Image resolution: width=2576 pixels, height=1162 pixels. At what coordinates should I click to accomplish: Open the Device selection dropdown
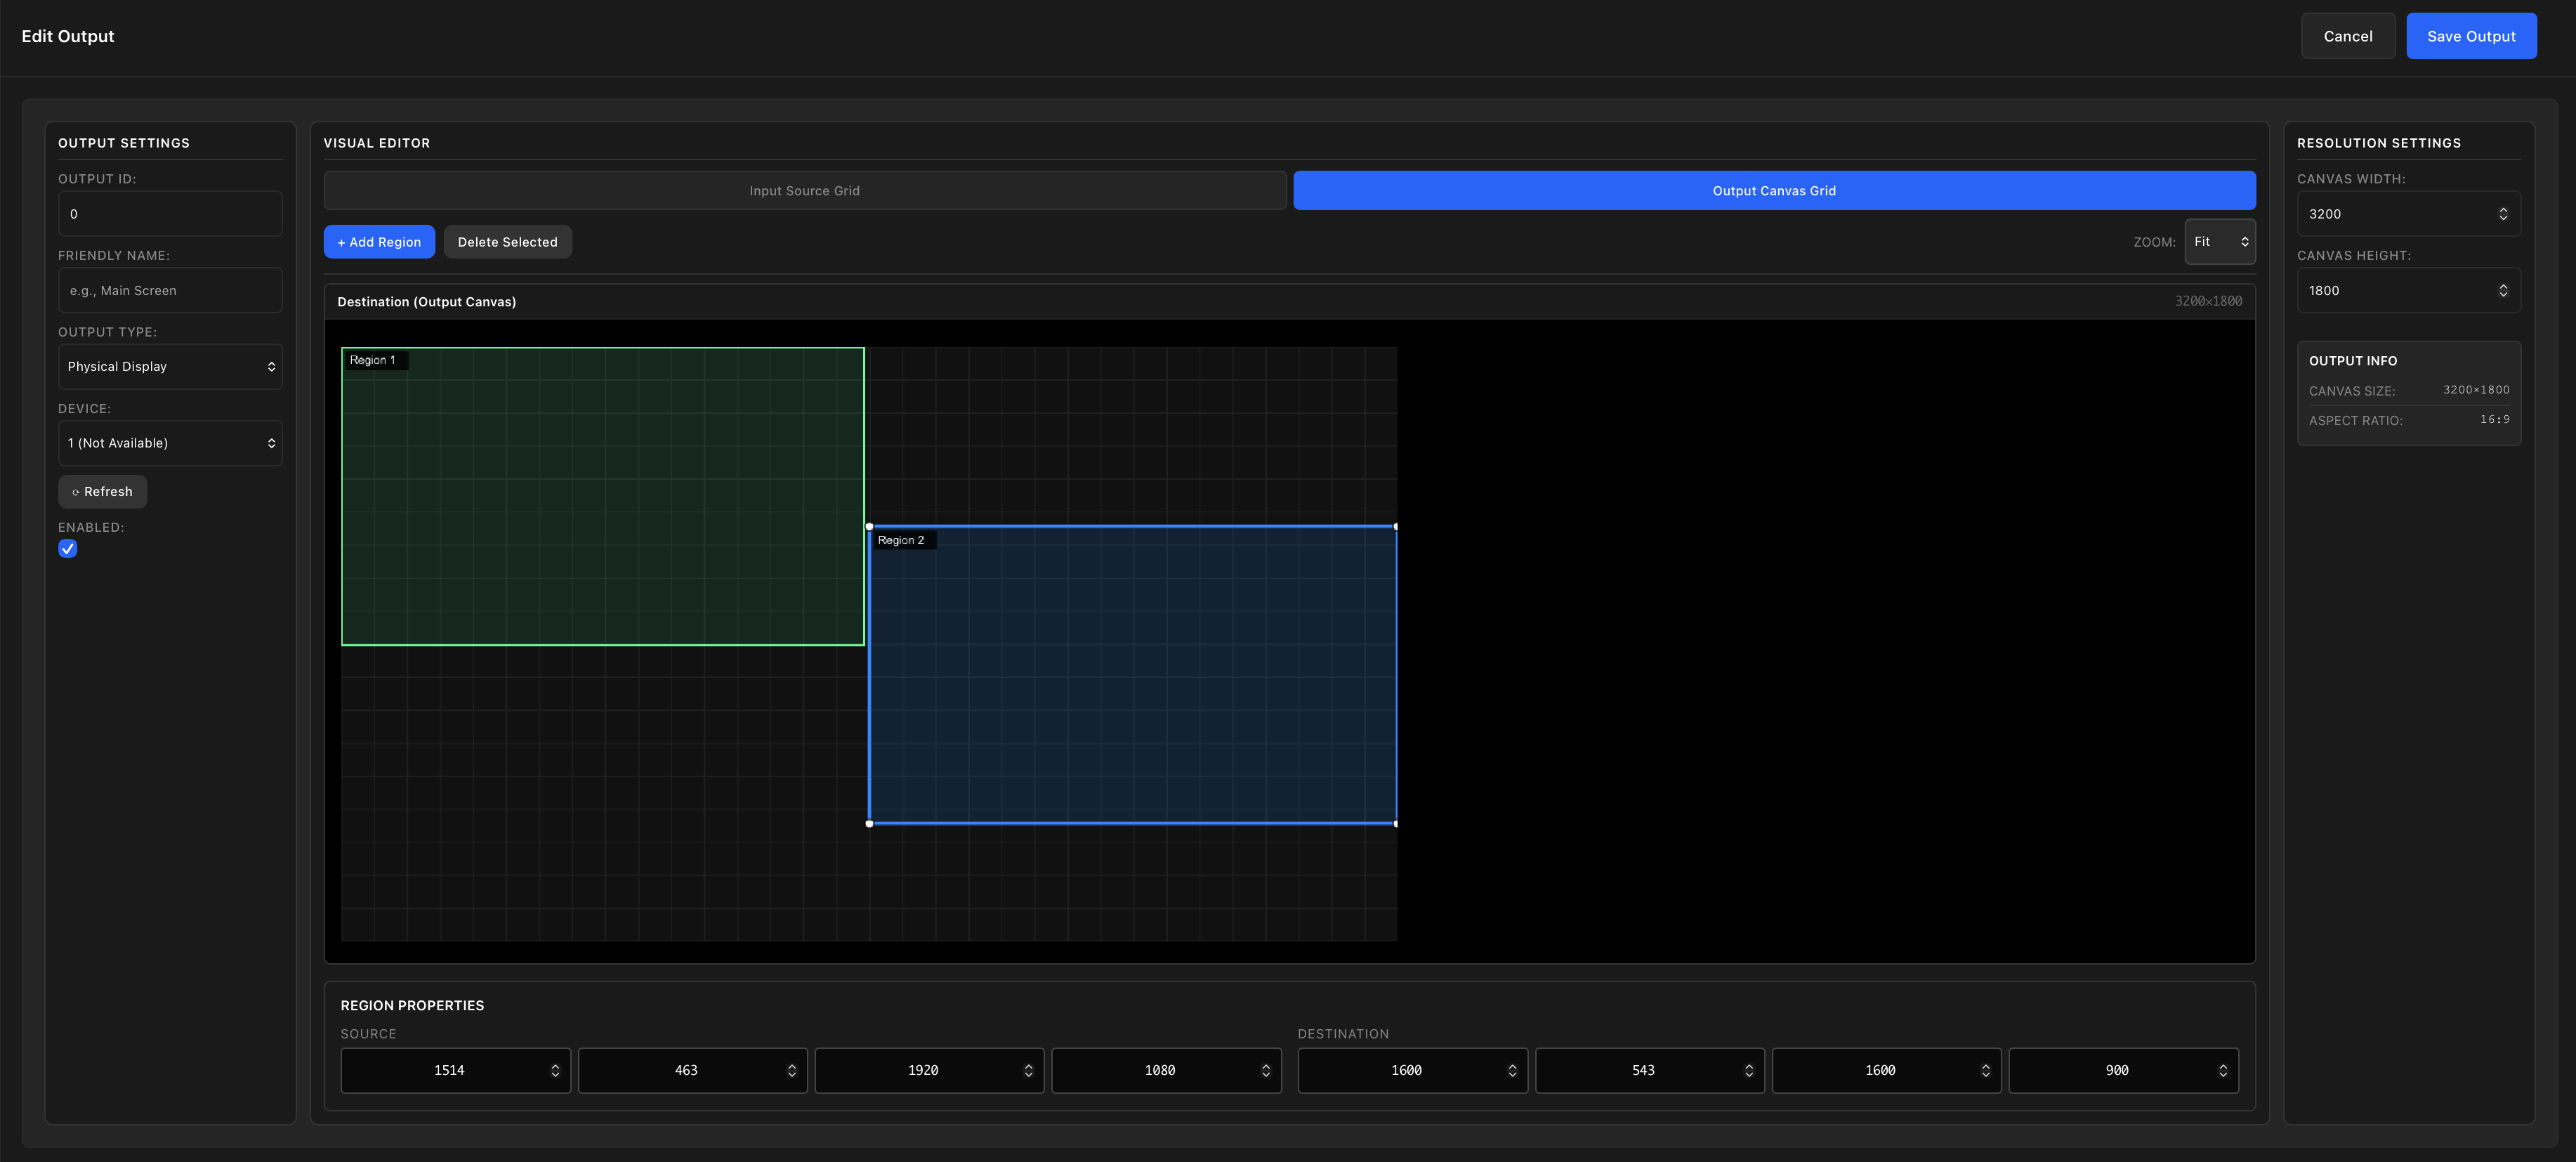click(x=170, y=442)
